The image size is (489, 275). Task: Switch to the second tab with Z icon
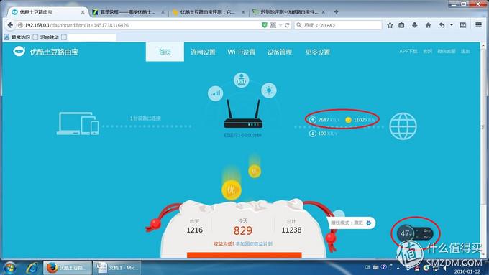(128, 12)
